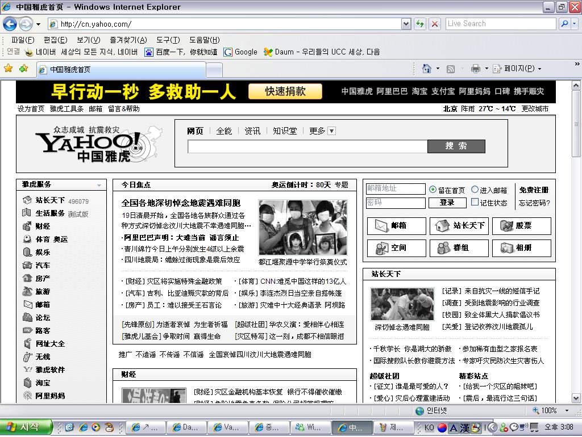The width and height of the screenshot is (582, 437).
Task: Click the Live Search magnifier icon
Action: tap(564, 24)
